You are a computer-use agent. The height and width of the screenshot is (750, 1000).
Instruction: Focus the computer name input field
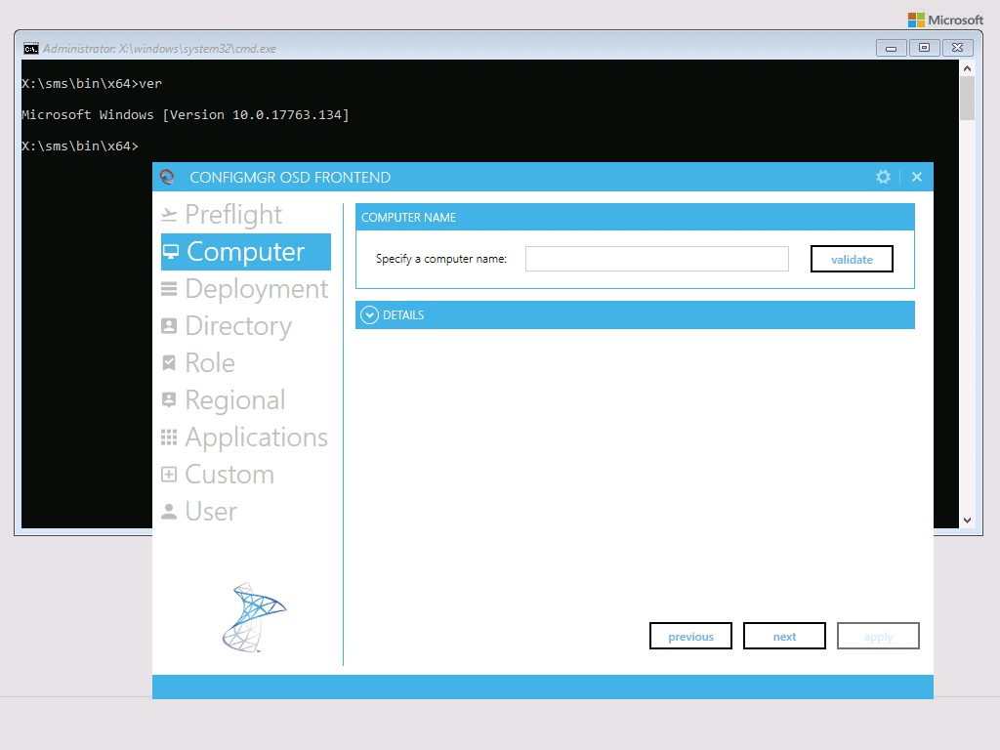pos(657,259)
